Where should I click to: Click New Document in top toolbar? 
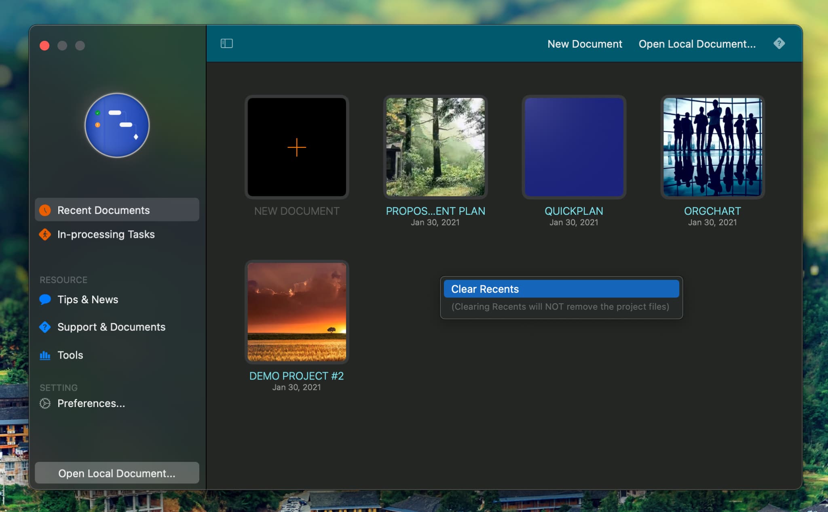(x=584, y=44)
